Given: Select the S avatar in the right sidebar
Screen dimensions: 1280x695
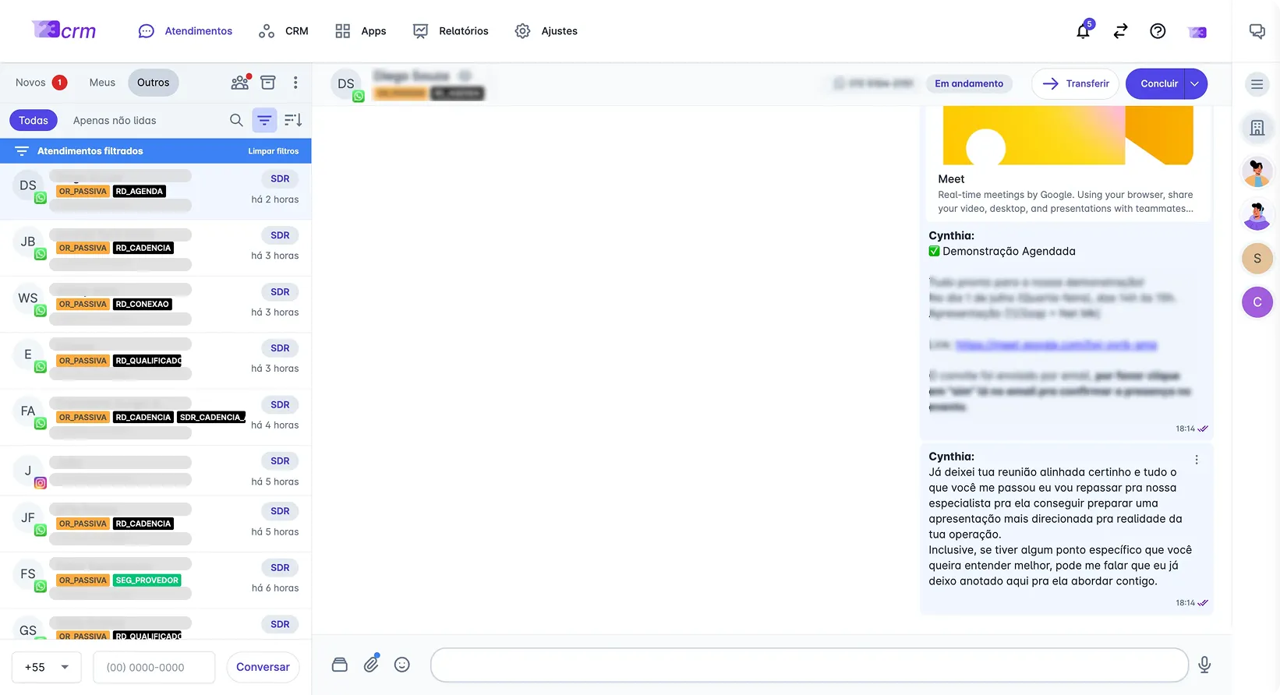Looking at the screenshot, I should [x=1257, y=259].
